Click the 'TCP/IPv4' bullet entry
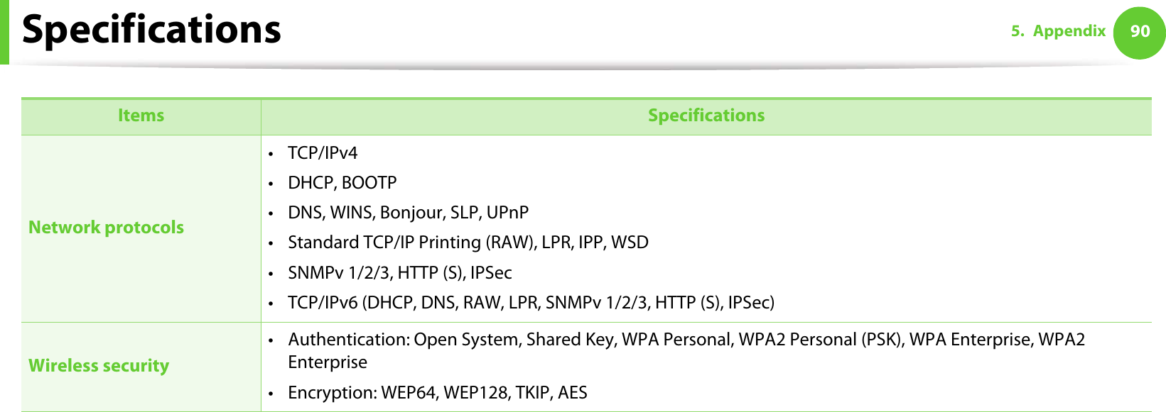Viewport: 1166px width, 412px height. (x=323, y=153)
